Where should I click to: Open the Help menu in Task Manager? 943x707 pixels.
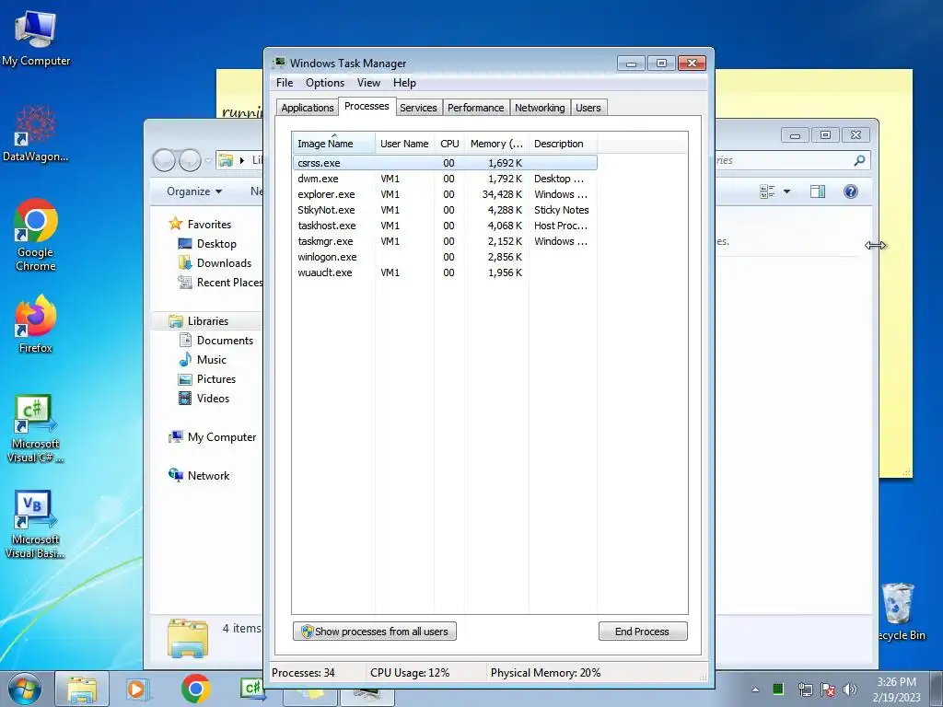point(404,83)
